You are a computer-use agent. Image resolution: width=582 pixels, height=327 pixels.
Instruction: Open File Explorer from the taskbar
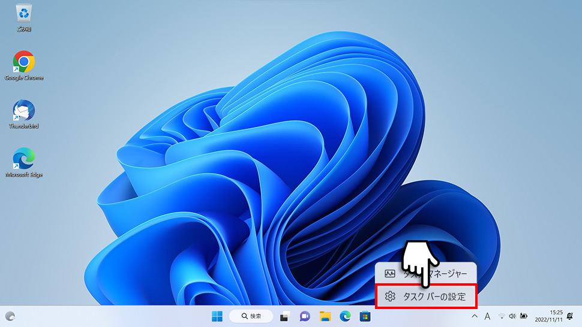pos(325,316)
